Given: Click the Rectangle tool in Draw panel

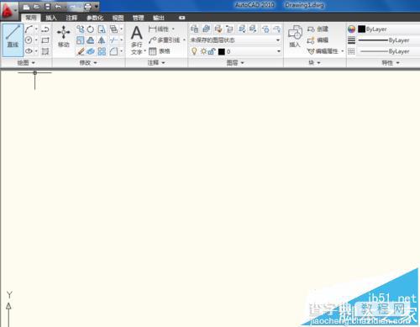Looking at the screenshot, I should [45, 40].
